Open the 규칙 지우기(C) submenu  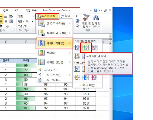(55, 75)
